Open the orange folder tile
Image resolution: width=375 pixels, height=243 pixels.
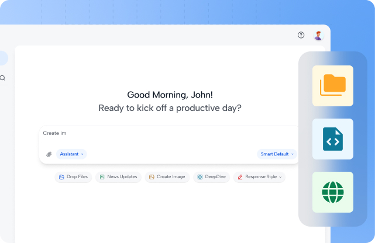[333, 86]
